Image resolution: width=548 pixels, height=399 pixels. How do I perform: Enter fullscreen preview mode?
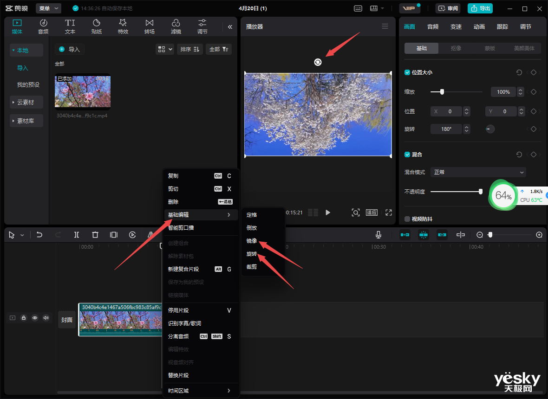tap(389, 212)
